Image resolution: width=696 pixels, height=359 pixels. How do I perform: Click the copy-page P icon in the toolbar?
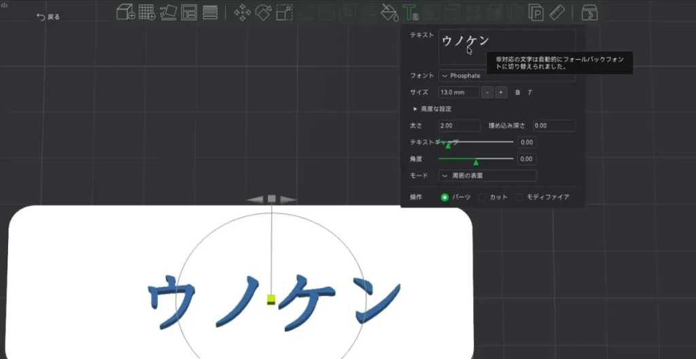[x=536, y=12]
